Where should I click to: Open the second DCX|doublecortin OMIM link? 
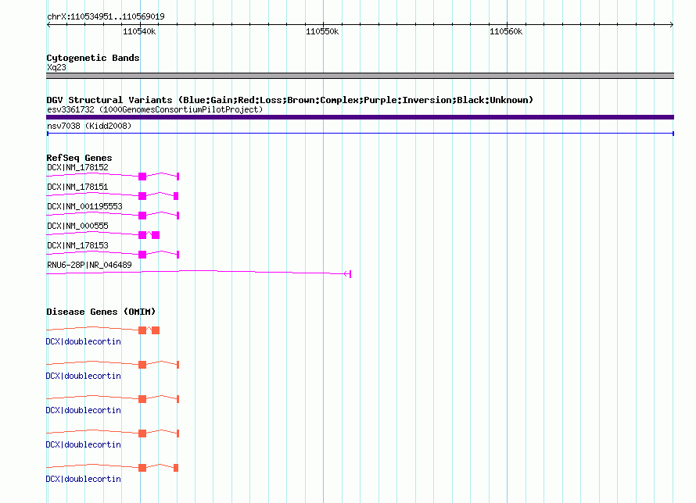click(x=84, y=376)
